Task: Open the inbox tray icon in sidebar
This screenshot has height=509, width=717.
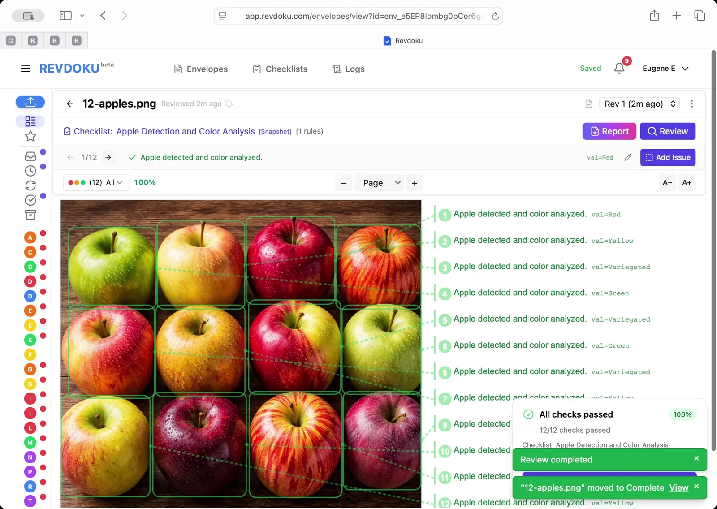Action: tap(30, 155)
